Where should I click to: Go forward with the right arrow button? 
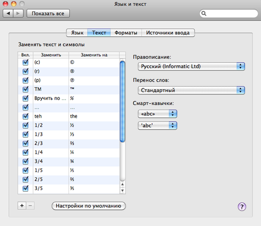pos(18,14)
